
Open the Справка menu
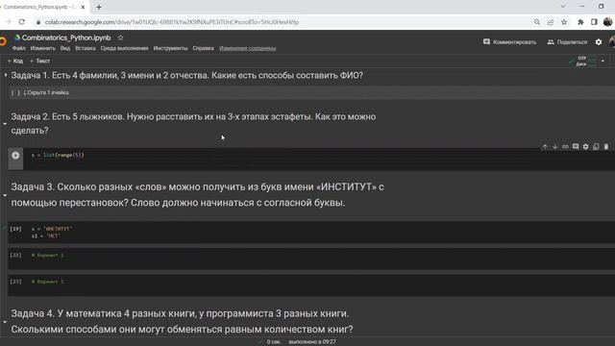pos(203,48)
